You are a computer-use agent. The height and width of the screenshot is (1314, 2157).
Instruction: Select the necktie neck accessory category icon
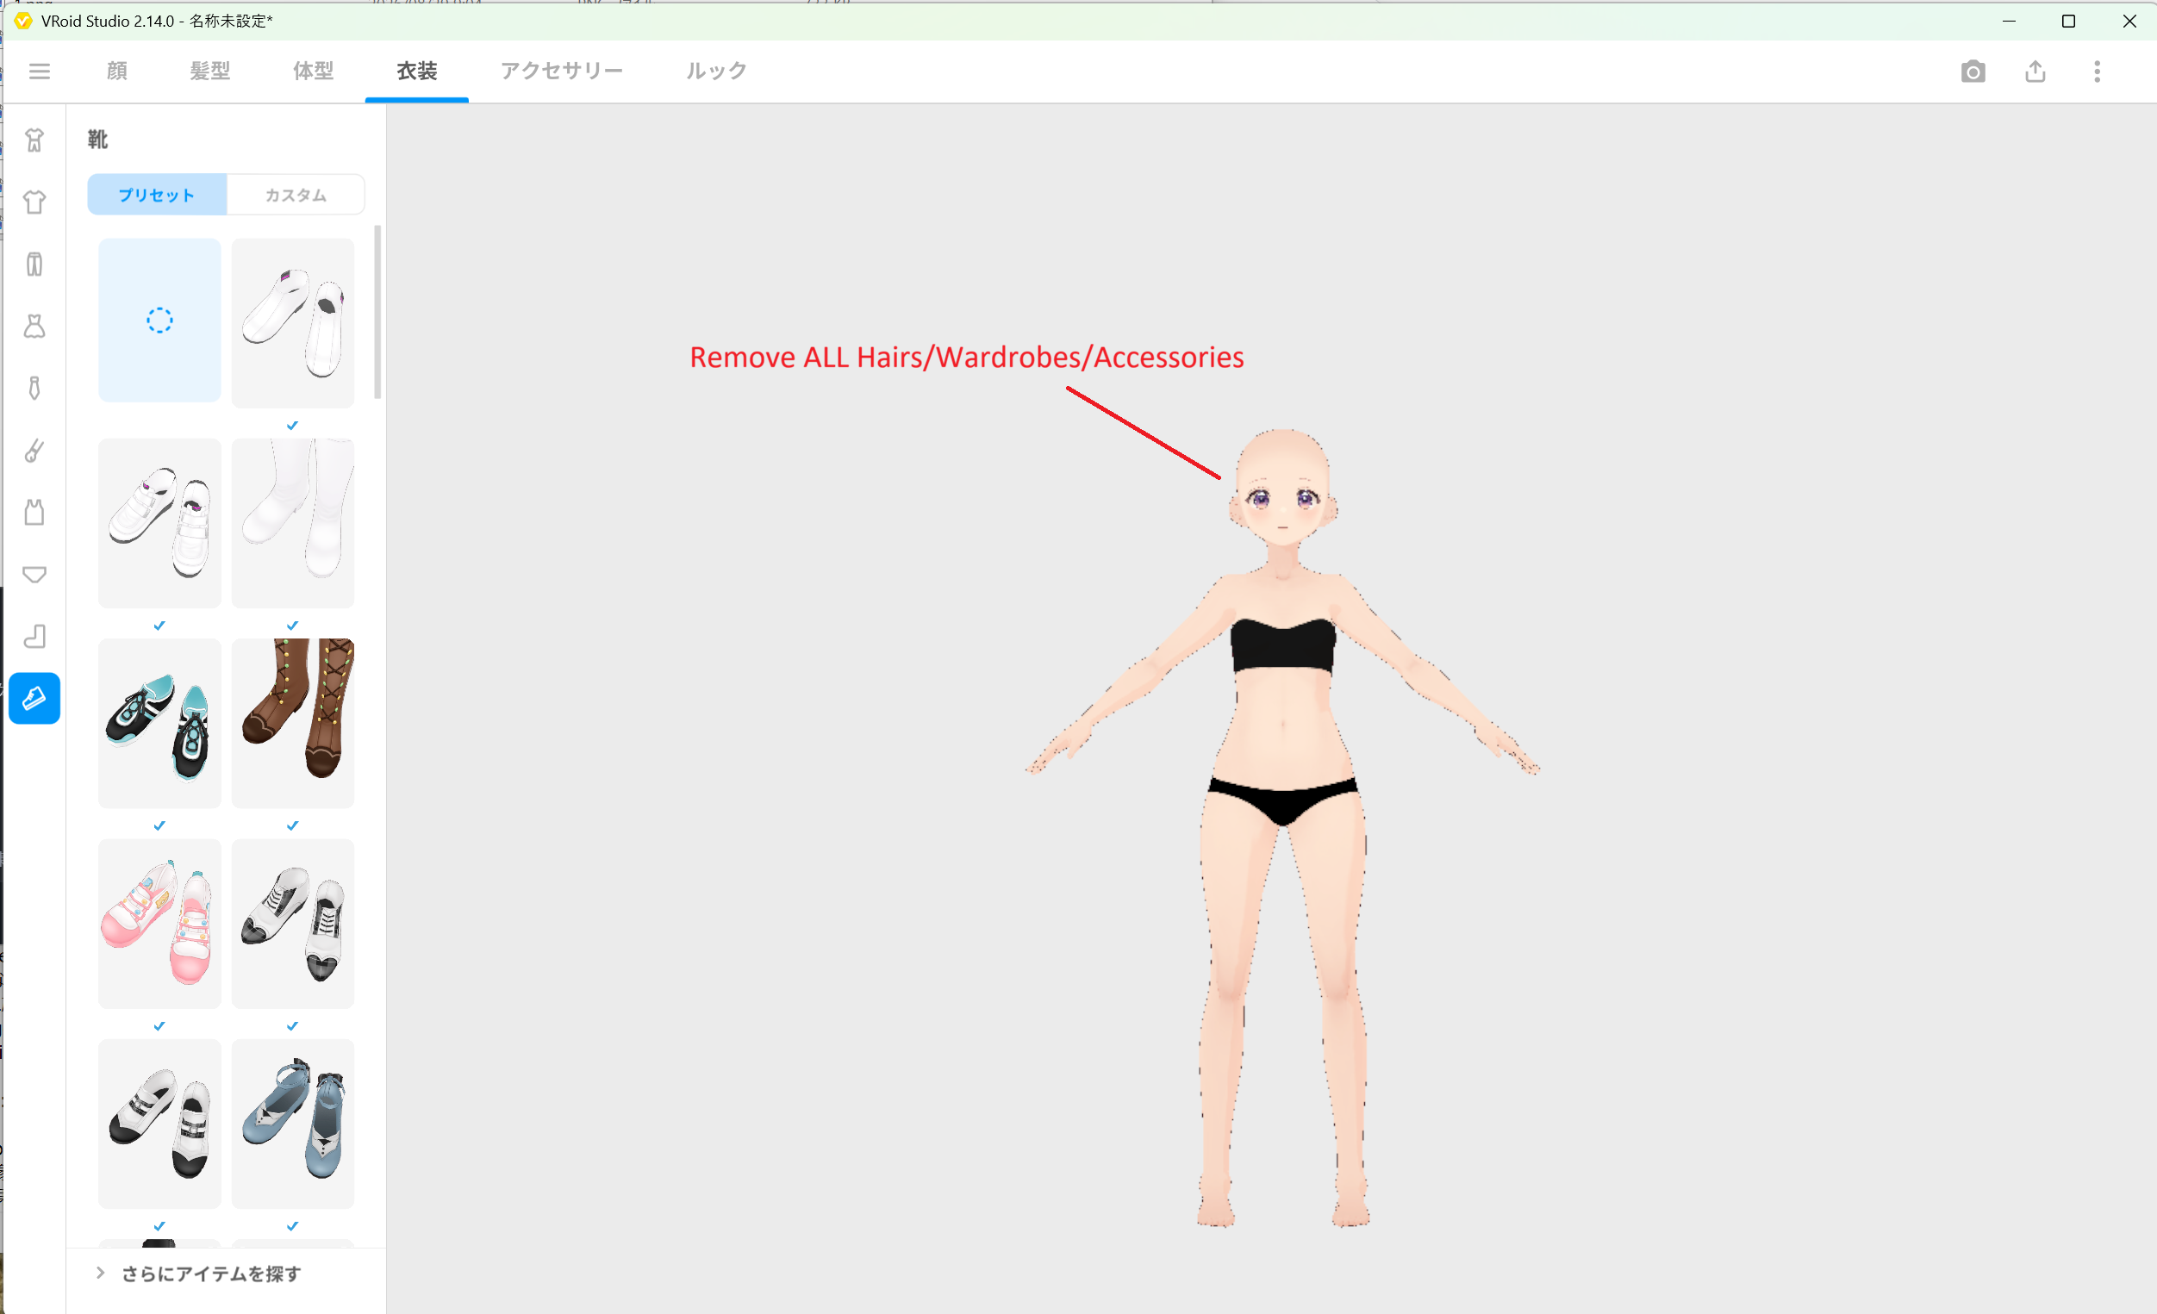point(34,388)
